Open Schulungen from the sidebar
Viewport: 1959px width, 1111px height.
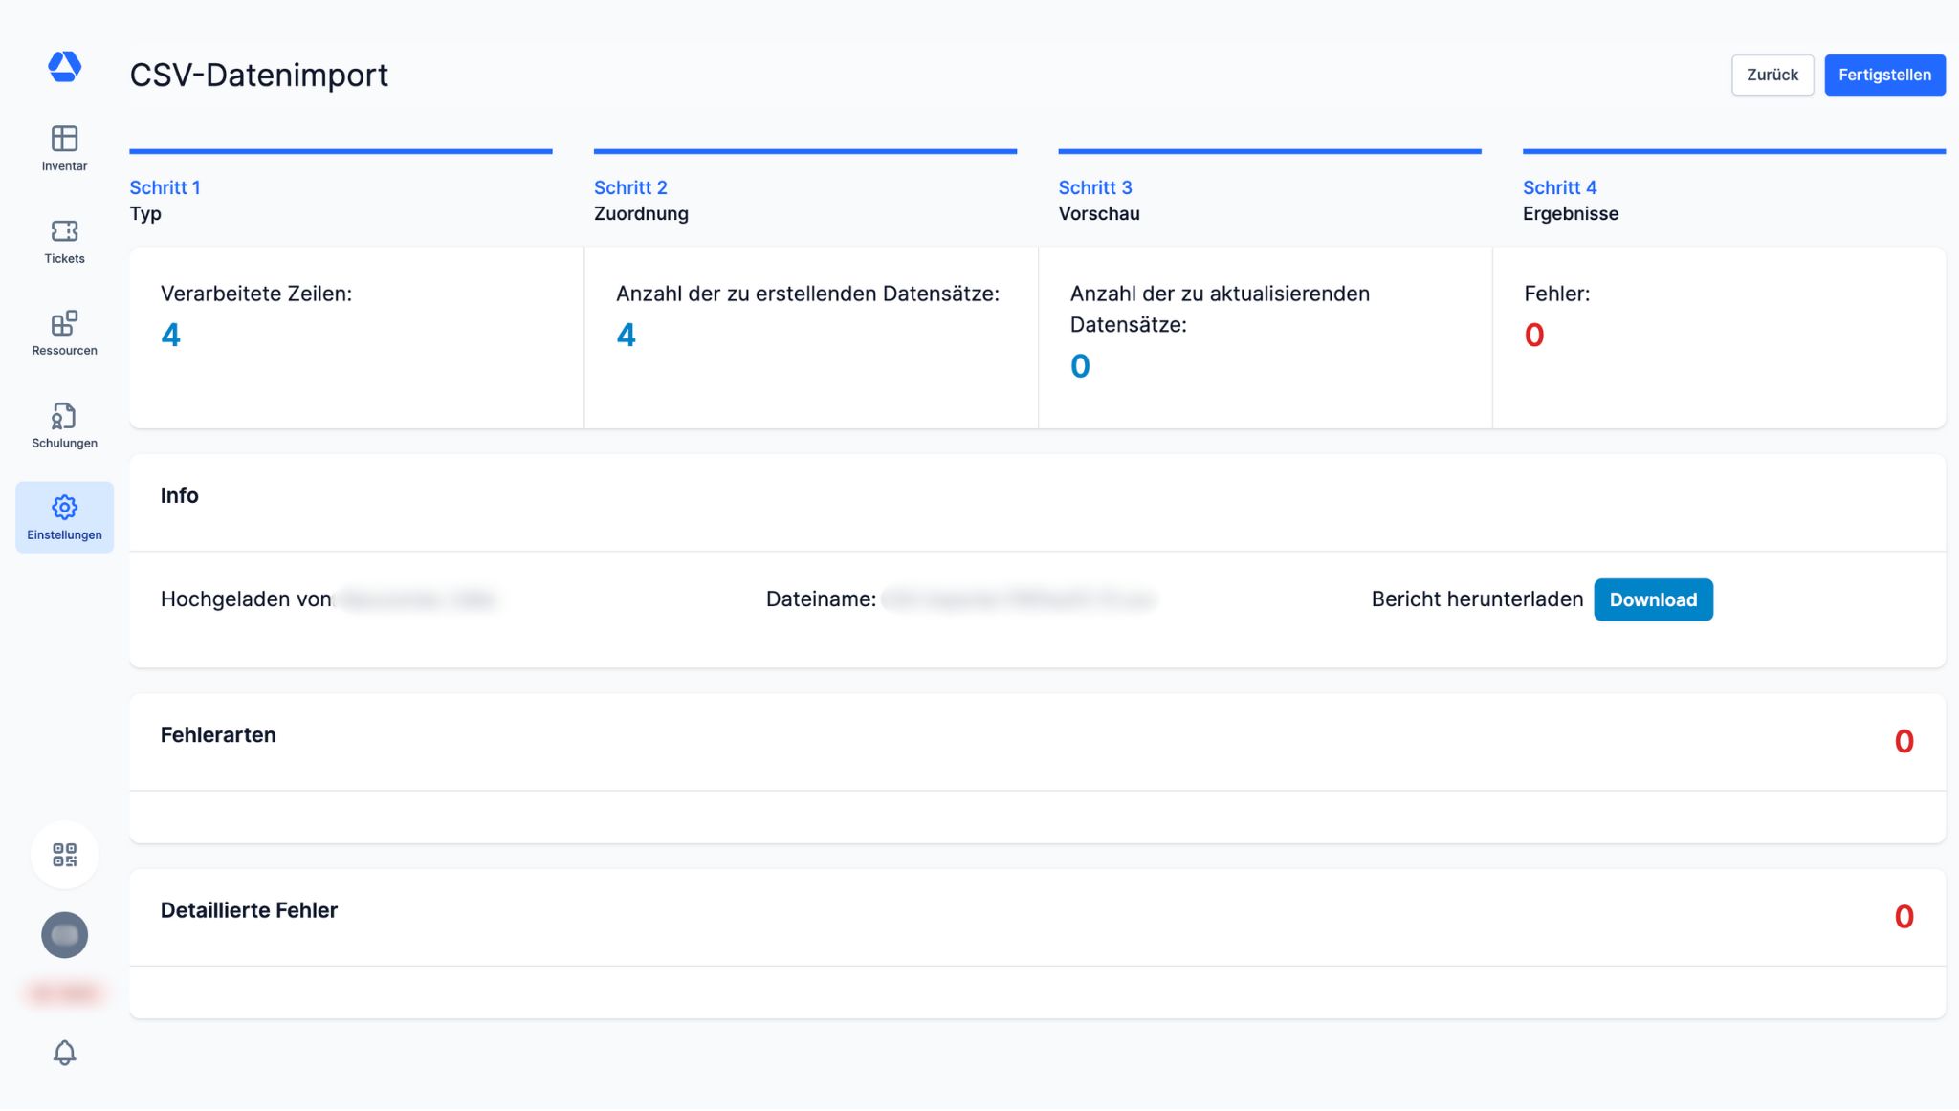[x=64, y=425]
